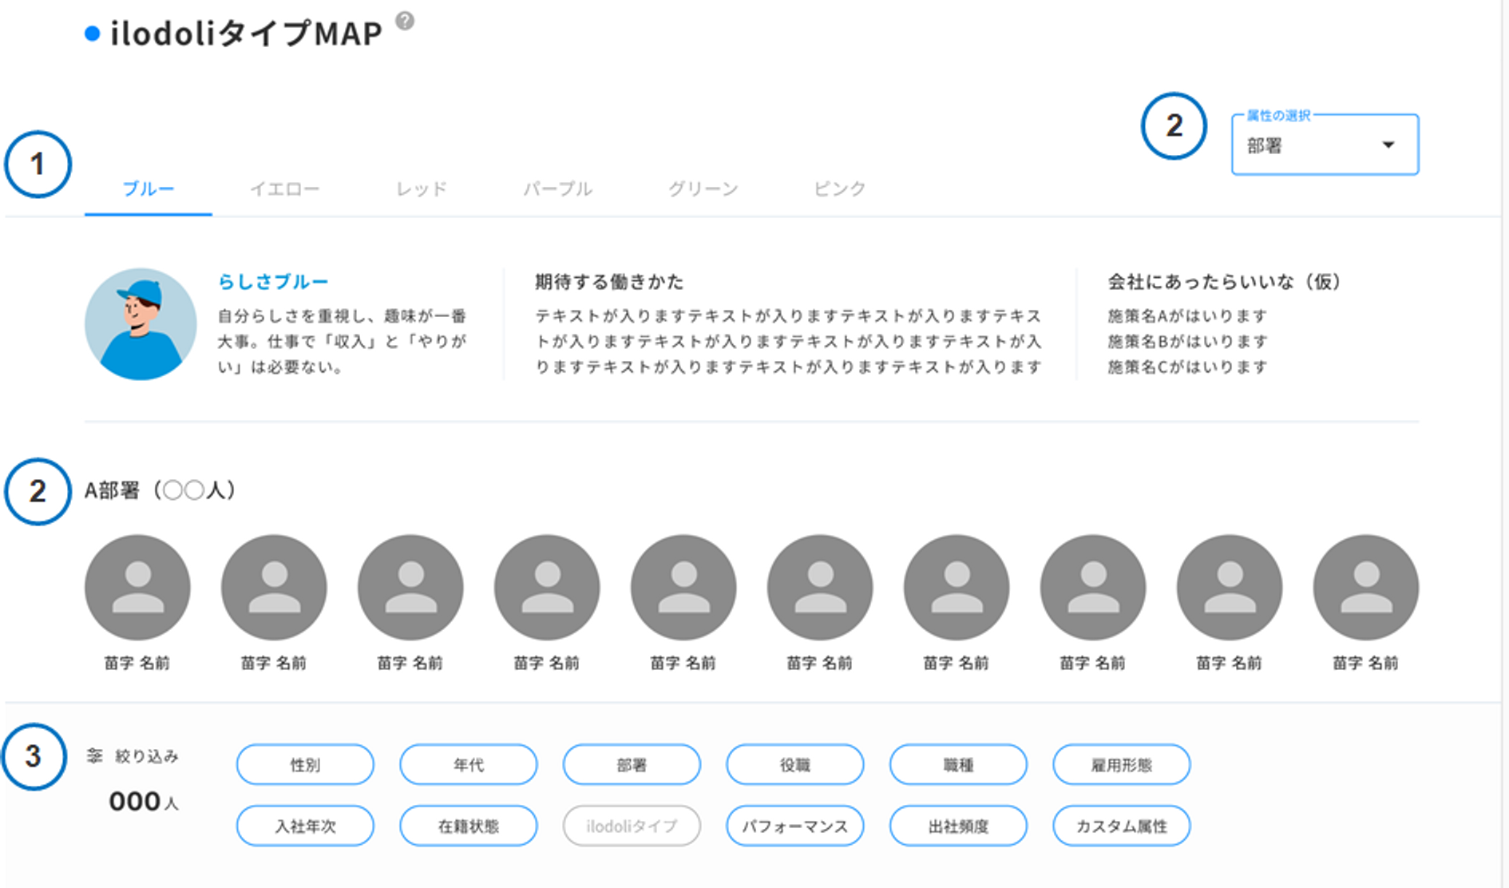Click the 期待する働きかた heading
This screenshot has height=888, width=1509.
(609, 282)
